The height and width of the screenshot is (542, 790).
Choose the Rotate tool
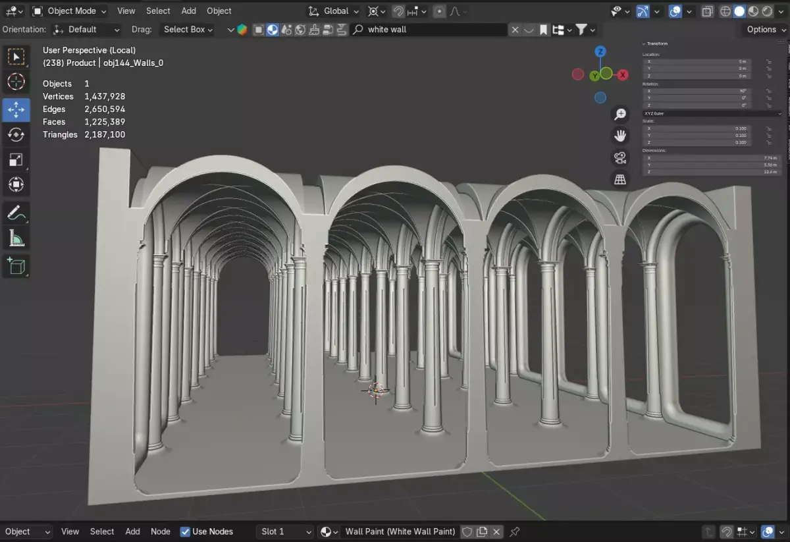pyautogui.click(x=16, y=135)
